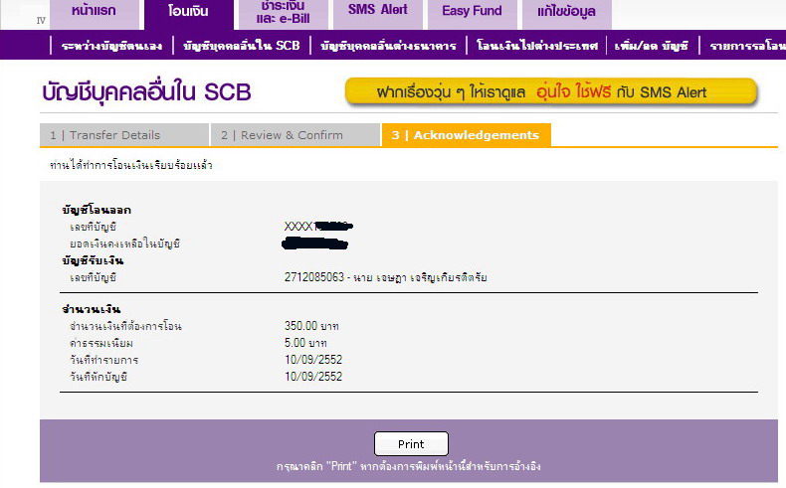The image size is (786, 488).
Task: Go to the แก้ไขข้อมูล tab
Action: pos(566,14)
